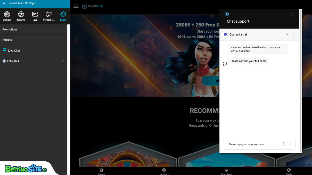This screenshot has width=312, height=175.
Task: Toggle the hamburger menu icon
Action: click(76, 6)
